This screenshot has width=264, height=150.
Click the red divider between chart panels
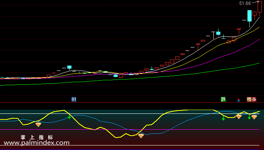click(132, 102)
